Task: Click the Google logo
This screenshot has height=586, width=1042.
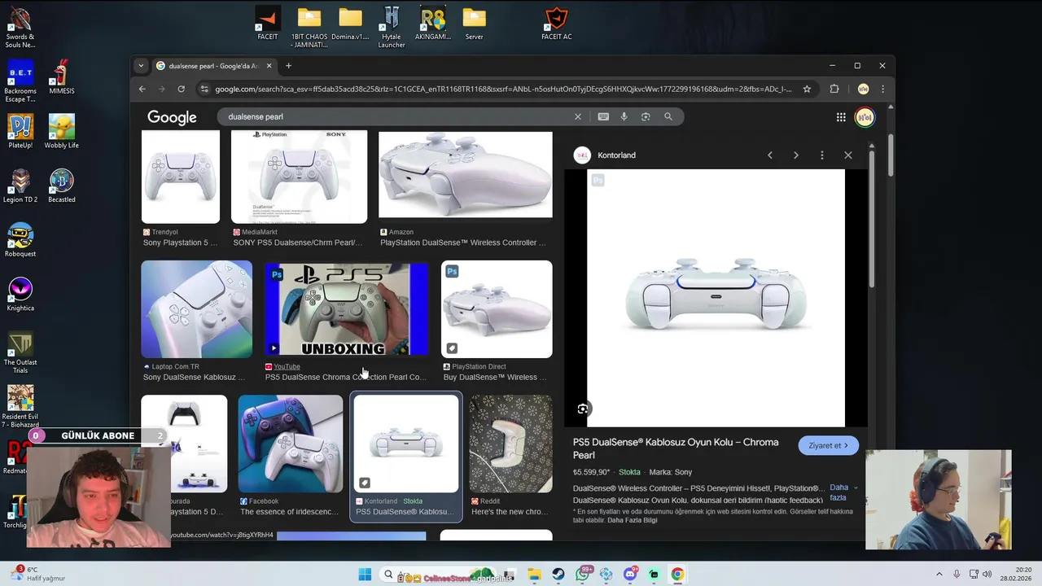Action: point(172,117)
